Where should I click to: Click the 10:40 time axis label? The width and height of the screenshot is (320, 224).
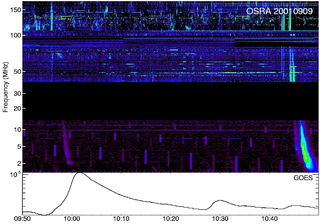[269, 219]
